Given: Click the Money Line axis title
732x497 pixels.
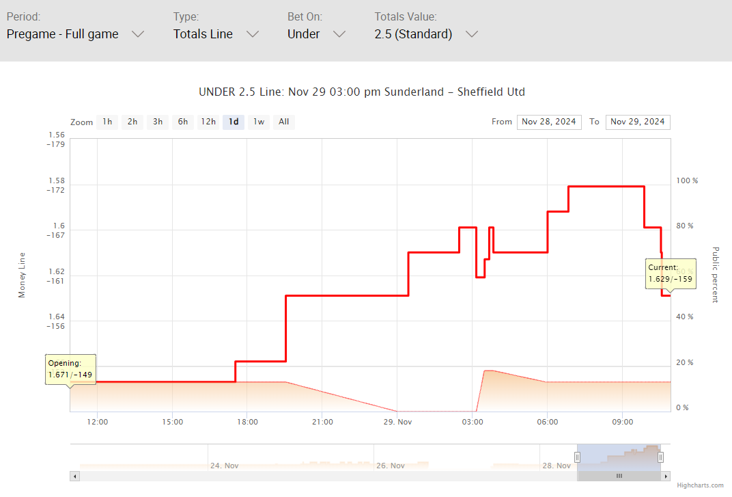Looking at the screenshot, I should 22,275.
